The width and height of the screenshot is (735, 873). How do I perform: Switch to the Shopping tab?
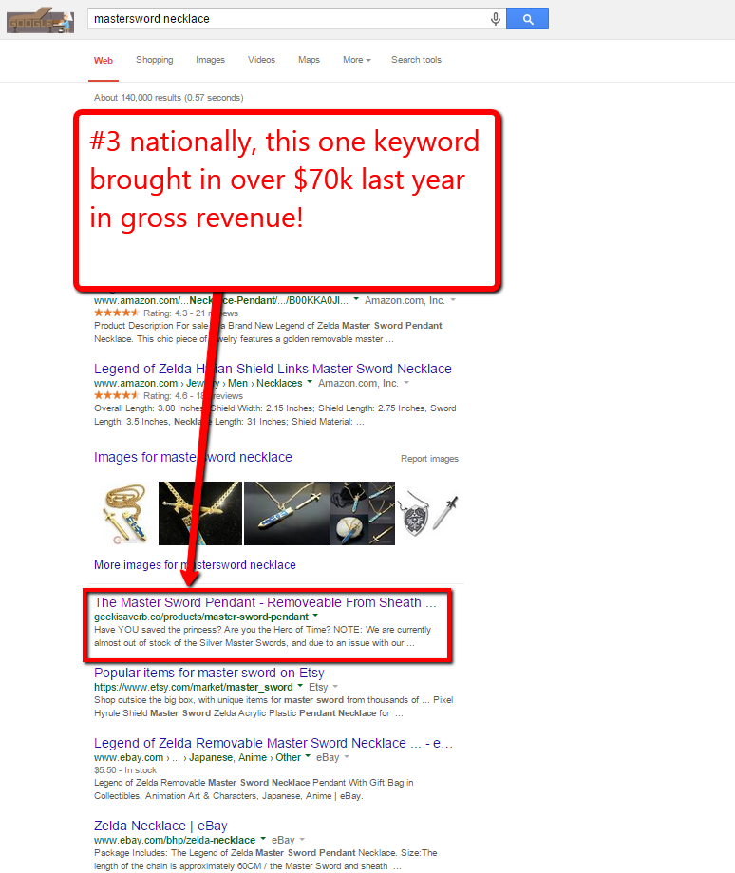[155, 60]
